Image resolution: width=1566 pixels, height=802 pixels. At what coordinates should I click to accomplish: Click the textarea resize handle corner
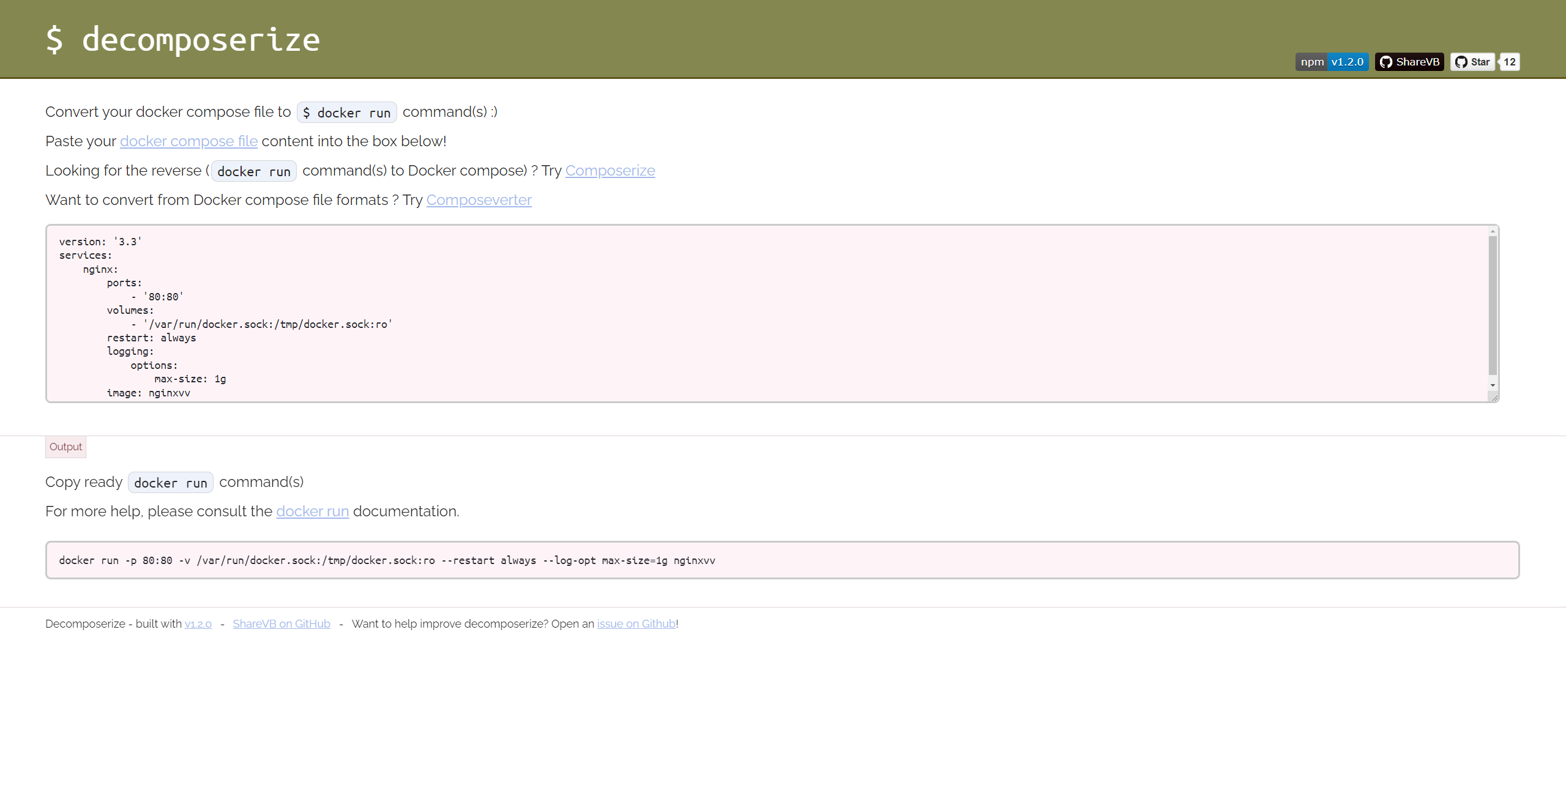click(x=1494, y=398)
